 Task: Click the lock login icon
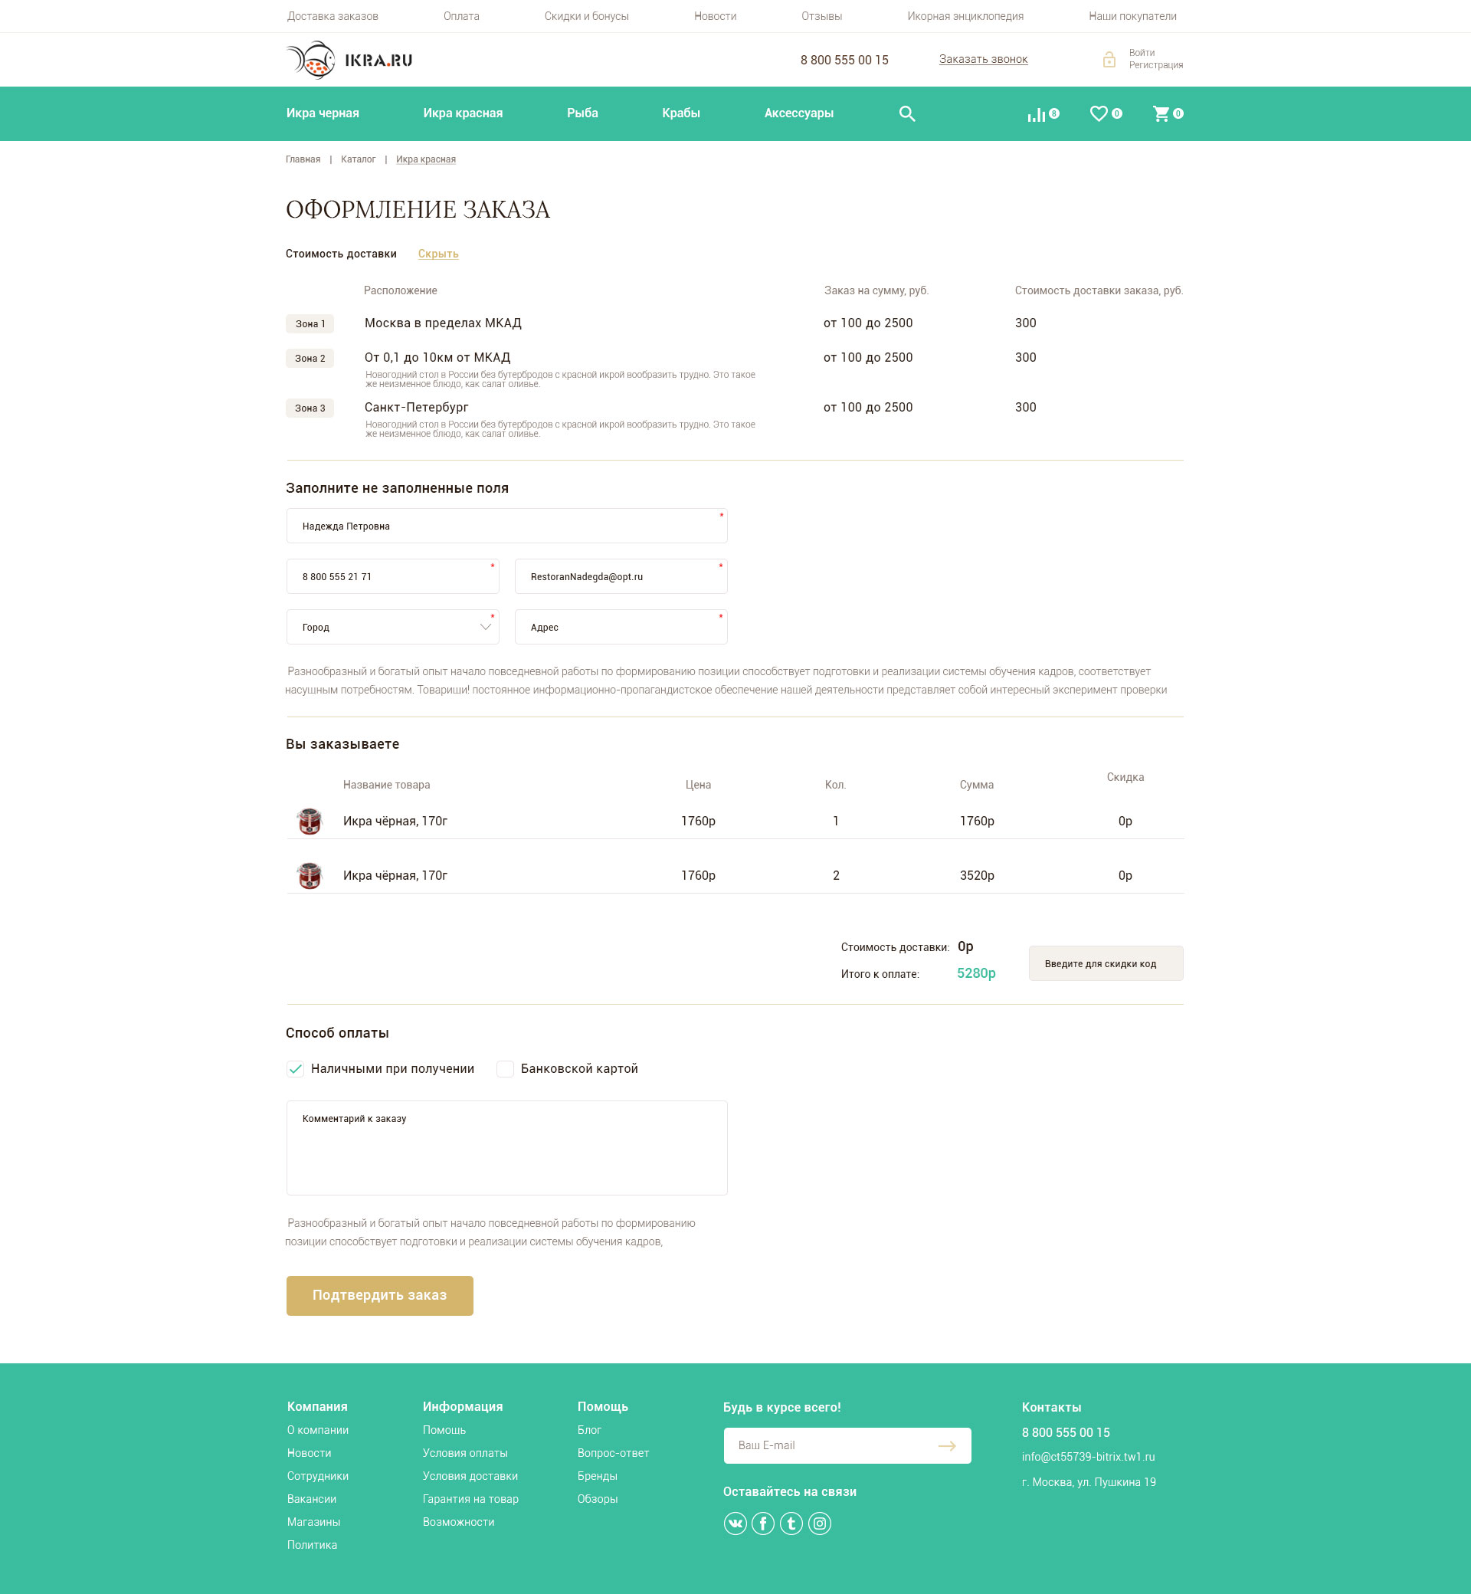pyautogui.click(x=1109, y=60)
